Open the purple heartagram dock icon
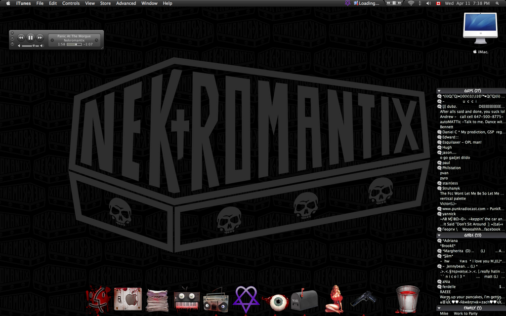 (x=246, y=299)
